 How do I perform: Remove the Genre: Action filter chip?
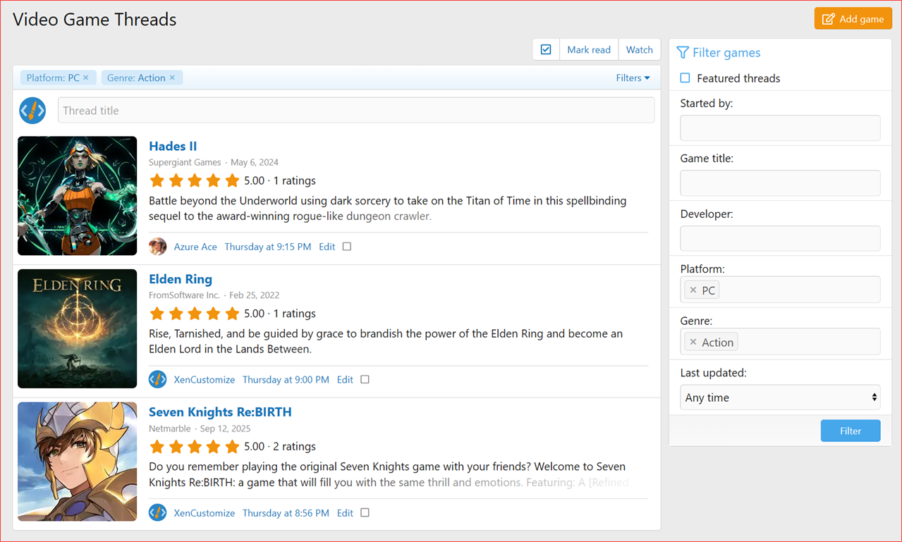pos(172,78)
